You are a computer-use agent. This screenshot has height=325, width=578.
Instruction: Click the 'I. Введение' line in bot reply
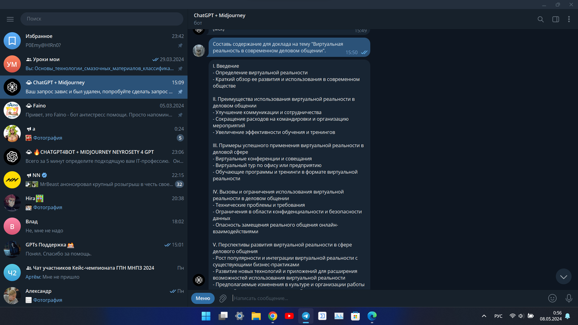click(226, 66)
